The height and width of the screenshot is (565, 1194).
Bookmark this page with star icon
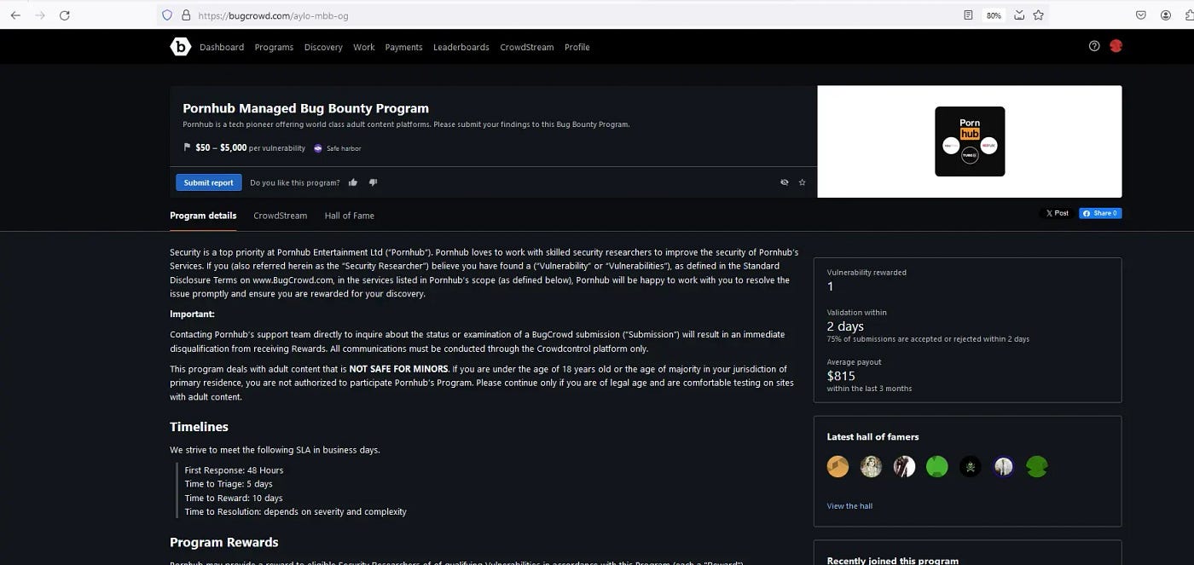1038,15
